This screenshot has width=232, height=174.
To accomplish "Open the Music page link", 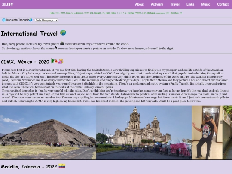I will [205, 4].
